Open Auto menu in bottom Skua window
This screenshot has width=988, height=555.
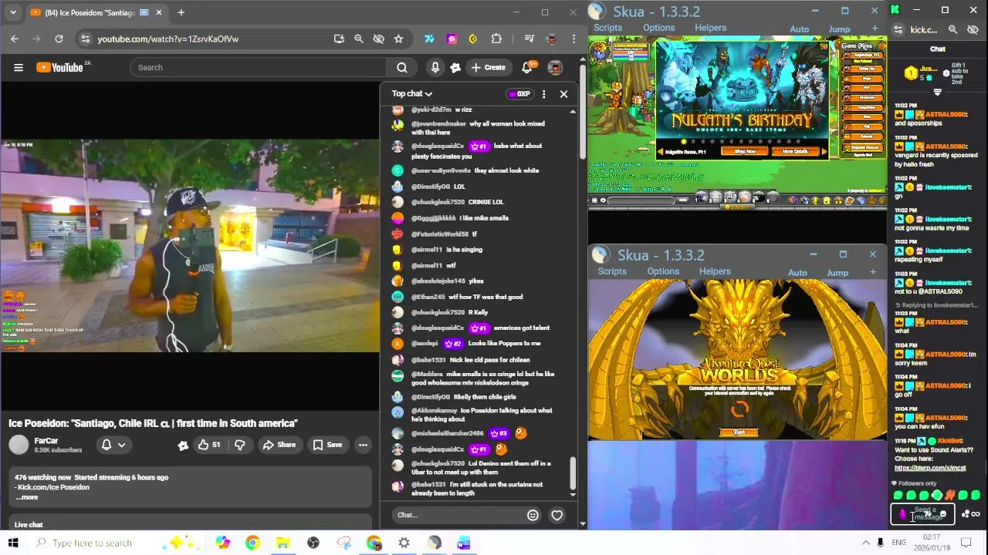(797, 273)
